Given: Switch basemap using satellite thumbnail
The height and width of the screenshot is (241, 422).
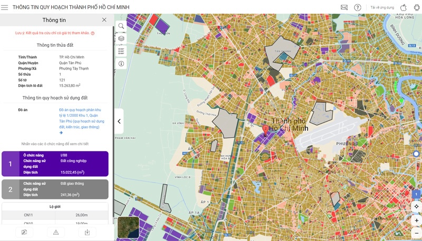Looking at the screenshot, I should coord(128,227).
